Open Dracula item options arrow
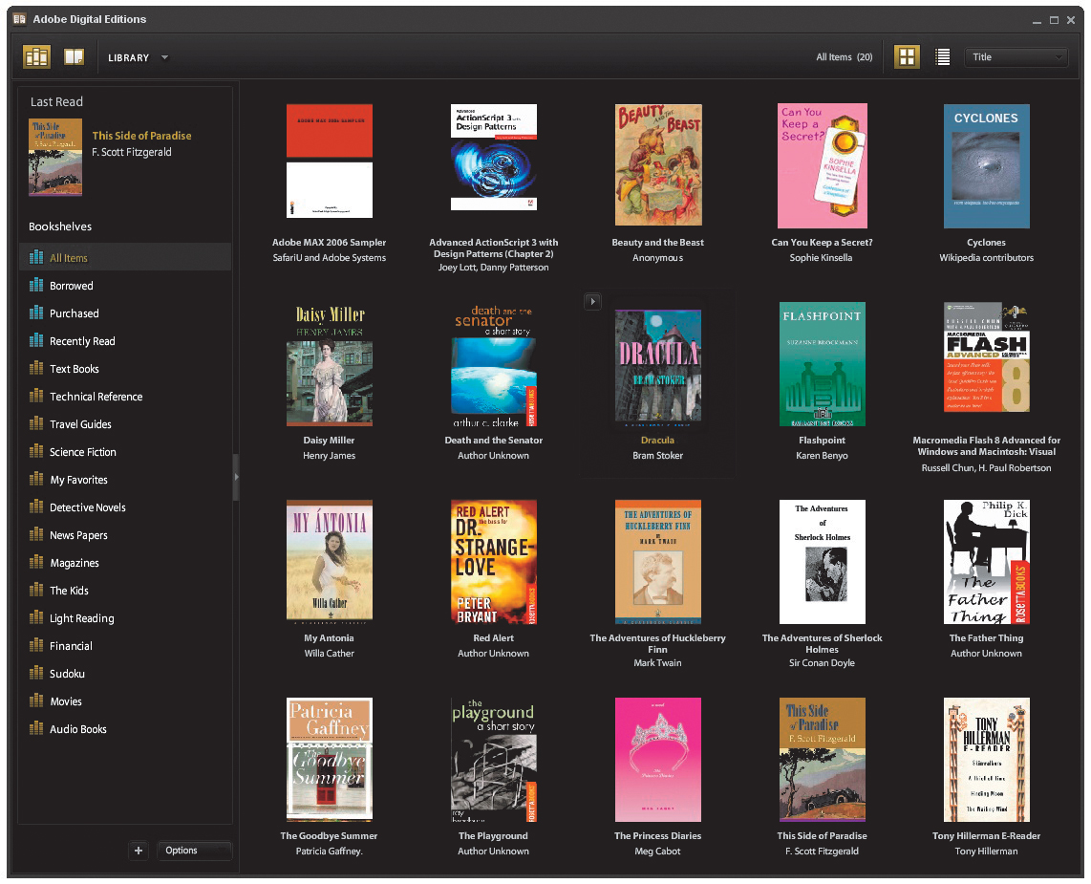1091x884 pixels. (x=592, y=302)
